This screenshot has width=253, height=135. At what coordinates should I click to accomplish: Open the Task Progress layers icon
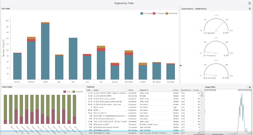pos(250,9)
